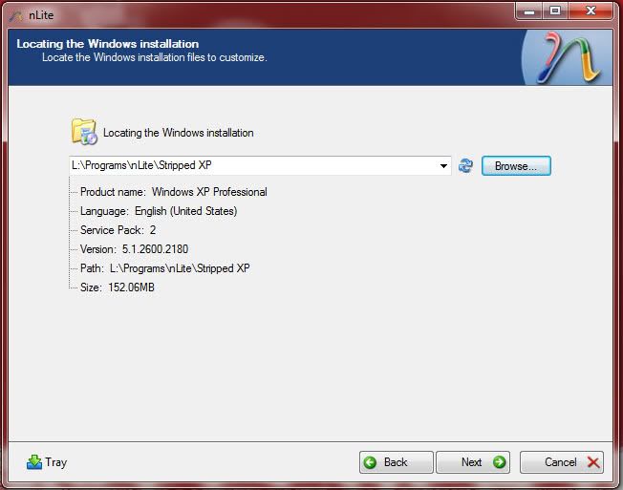623x490 pixels.
Task: Cancel the nLite wizard
Action: coord(562,462)
